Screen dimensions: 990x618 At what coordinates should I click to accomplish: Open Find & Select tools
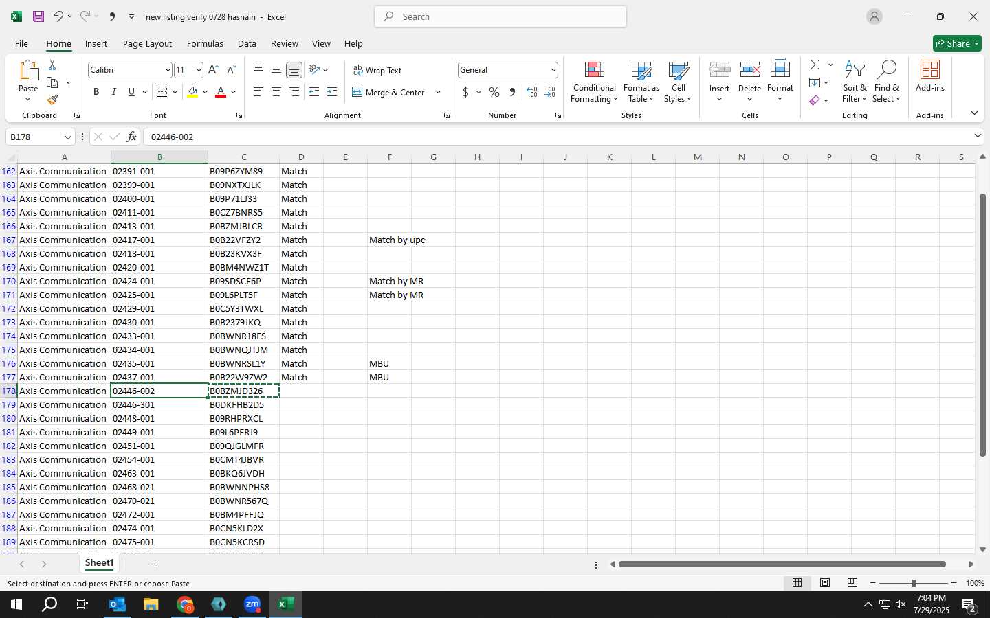point(886,82)
